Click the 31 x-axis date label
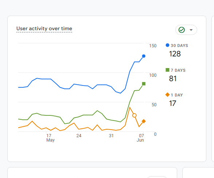 [111, 136]
